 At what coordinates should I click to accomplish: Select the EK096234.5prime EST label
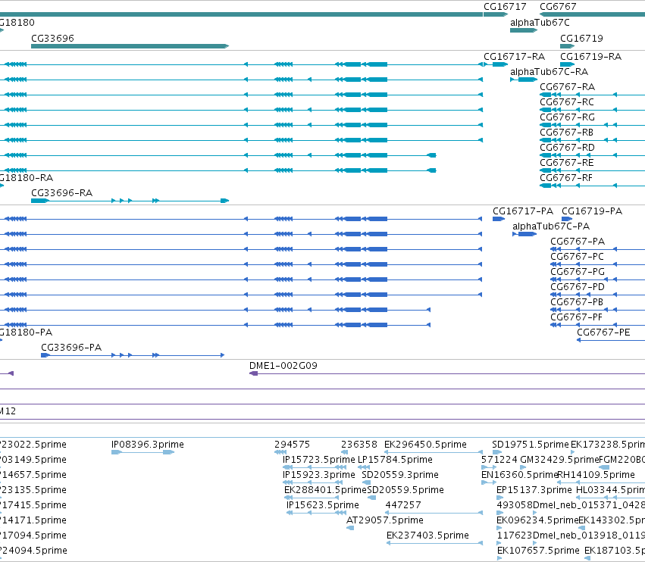coord(537,520)
